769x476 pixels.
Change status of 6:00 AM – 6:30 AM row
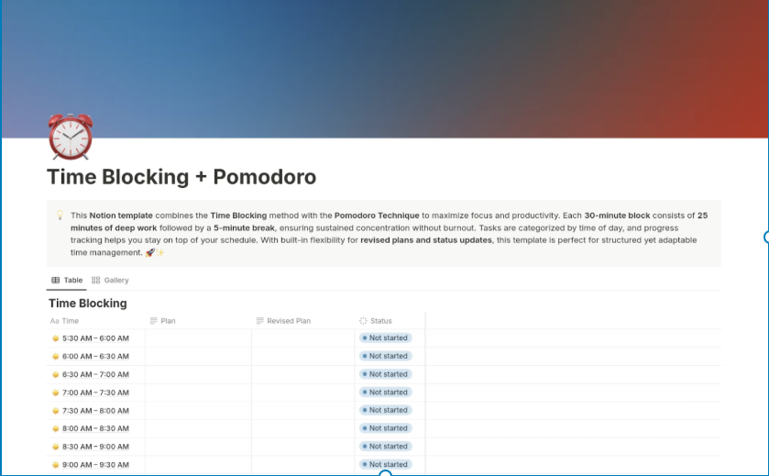click(x=386, y=356)
